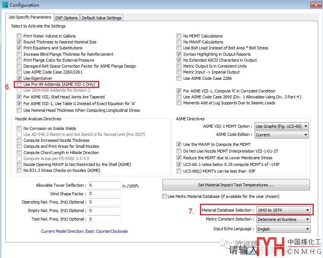Enable Print Flange Calcs for External Pressure
Viewport: 323px width, 258px height.
pyautogui.click(x=19, y=60)
